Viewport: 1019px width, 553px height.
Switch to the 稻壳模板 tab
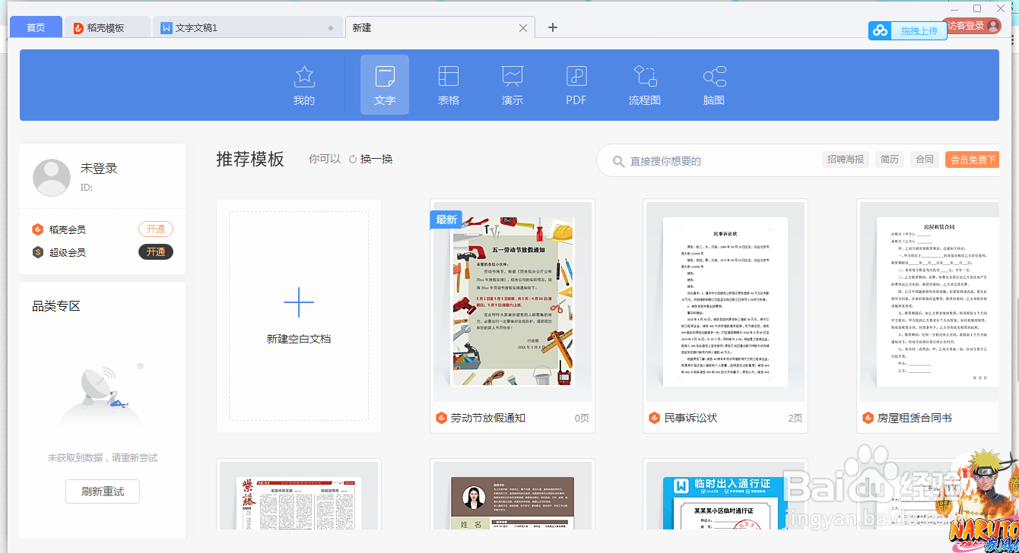[107, 26]
